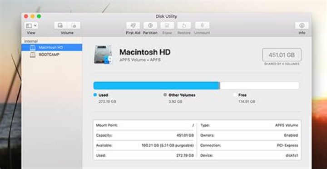
Task: Click the Type APFS Volume value
Action: 287,125
